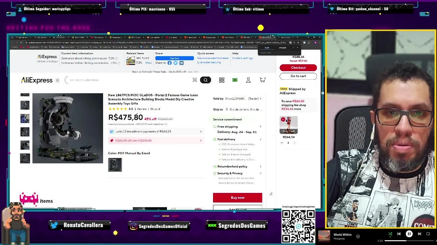Expand the Free shipping details chevron

click(260, 127)
